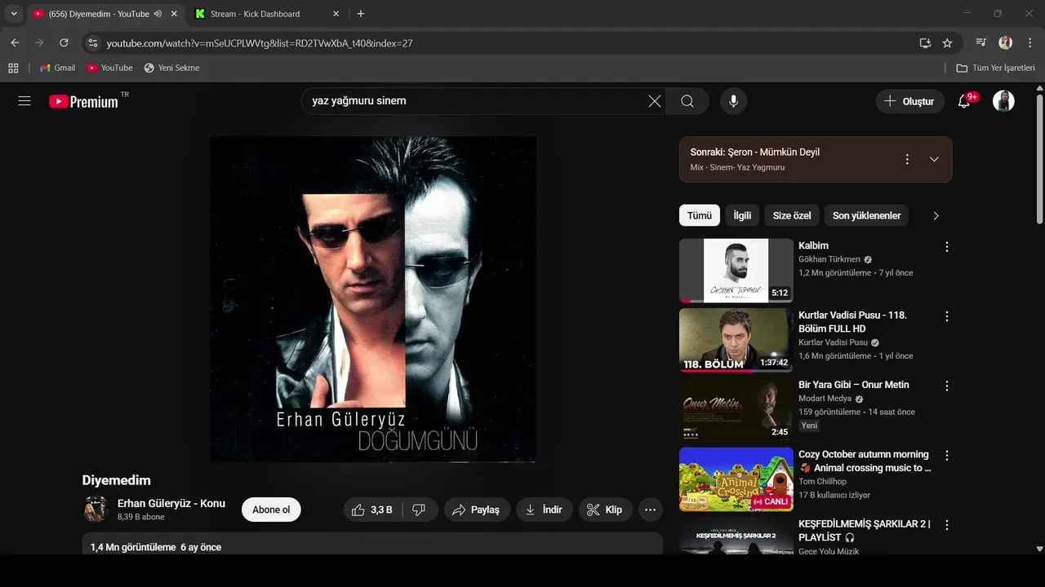Open options for KEŞFEDİLMEMİŞ ŞARKILAR 2 video

947,525
